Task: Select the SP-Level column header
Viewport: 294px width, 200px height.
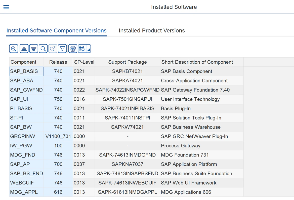Action: point(84,62)
